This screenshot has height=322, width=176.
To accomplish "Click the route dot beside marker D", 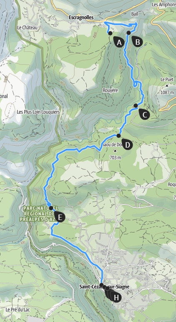I will 118,135.
